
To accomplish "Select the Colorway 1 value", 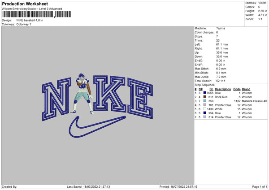I will [24, 24].
